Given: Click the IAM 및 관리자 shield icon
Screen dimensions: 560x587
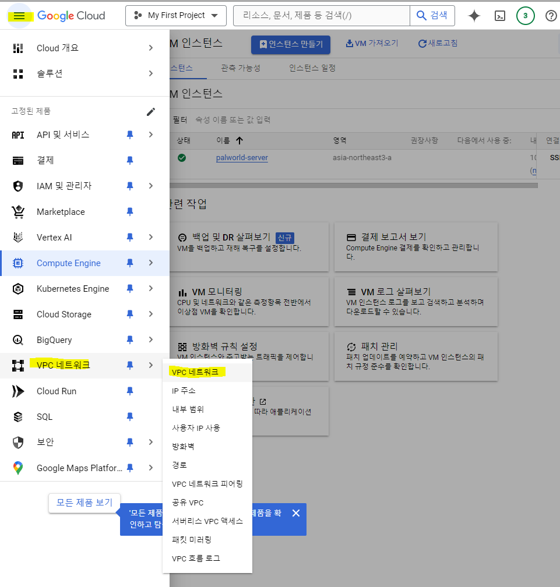Looking at the screenshot, I should [x=18, y=186].
